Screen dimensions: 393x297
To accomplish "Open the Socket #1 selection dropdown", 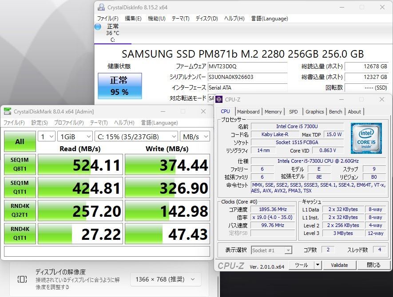I will click(x=272, y=250).
